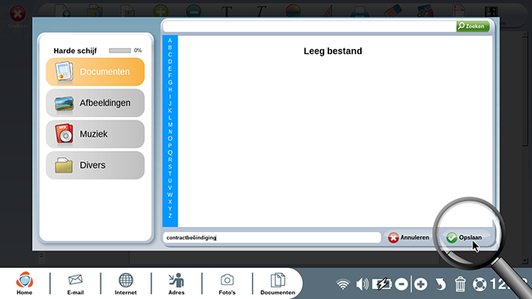Jump to letter O in index
This screenshot has width=532, height=299.
(x=170, y=138)
